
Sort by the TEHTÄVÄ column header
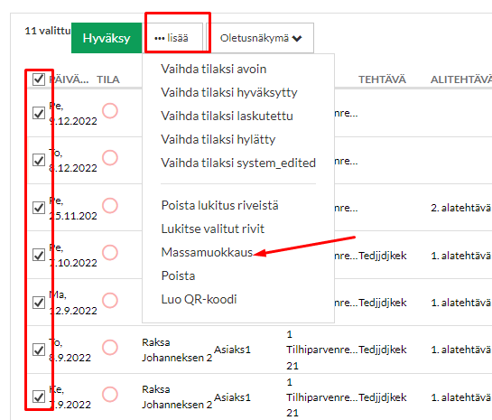point(382,79)
